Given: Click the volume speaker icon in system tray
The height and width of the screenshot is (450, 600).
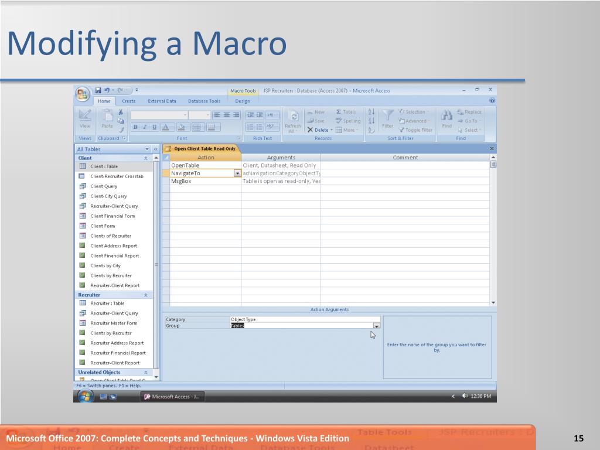Looking at the screenshot, I should [465, 396].
